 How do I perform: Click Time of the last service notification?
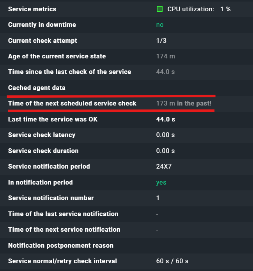63,214
